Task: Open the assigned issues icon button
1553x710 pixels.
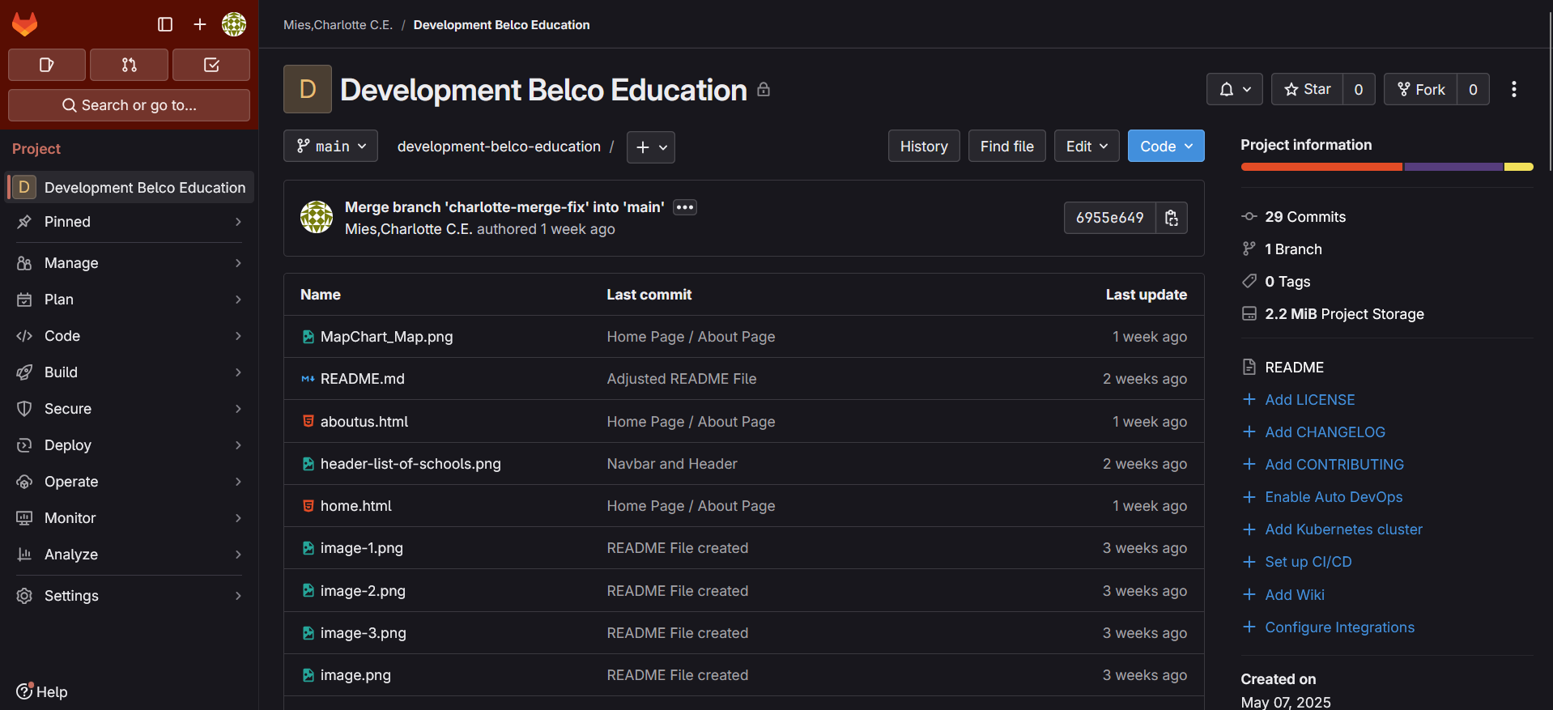Action: pyautogui.click(x=47, y=65)
